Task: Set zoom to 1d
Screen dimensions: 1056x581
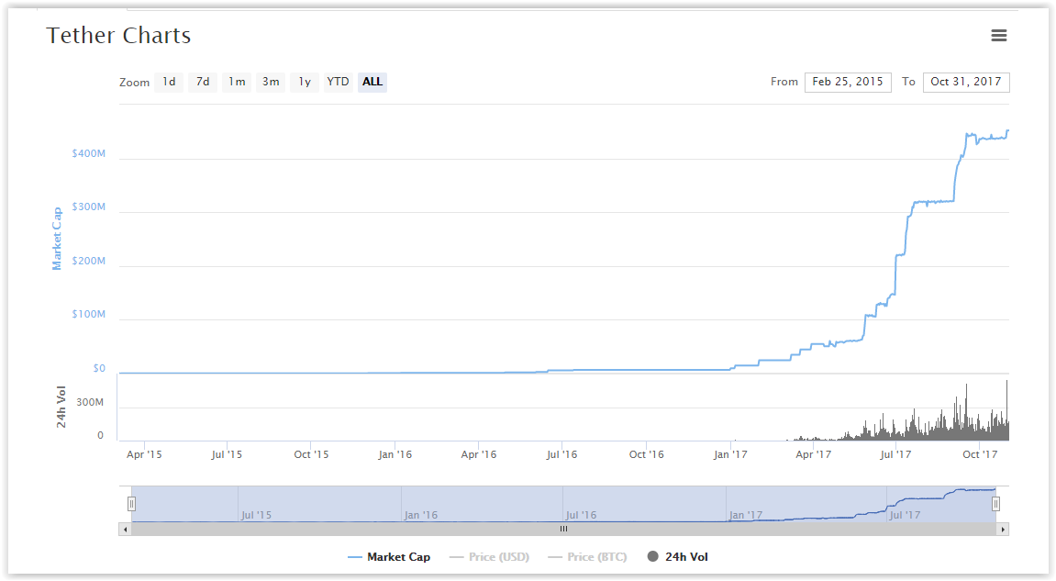Action: tap(169, 82)
